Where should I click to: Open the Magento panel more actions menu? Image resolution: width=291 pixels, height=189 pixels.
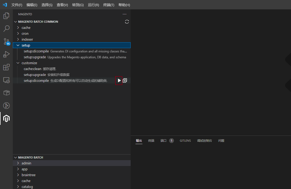(x=125, y=14)
